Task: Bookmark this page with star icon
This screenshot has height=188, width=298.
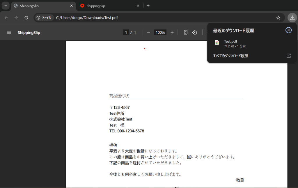Action: click(x=278, y=18)
